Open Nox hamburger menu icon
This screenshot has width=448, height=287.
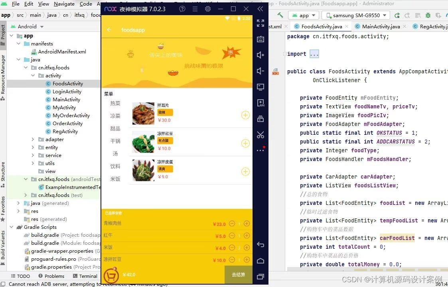click(195, 9)
